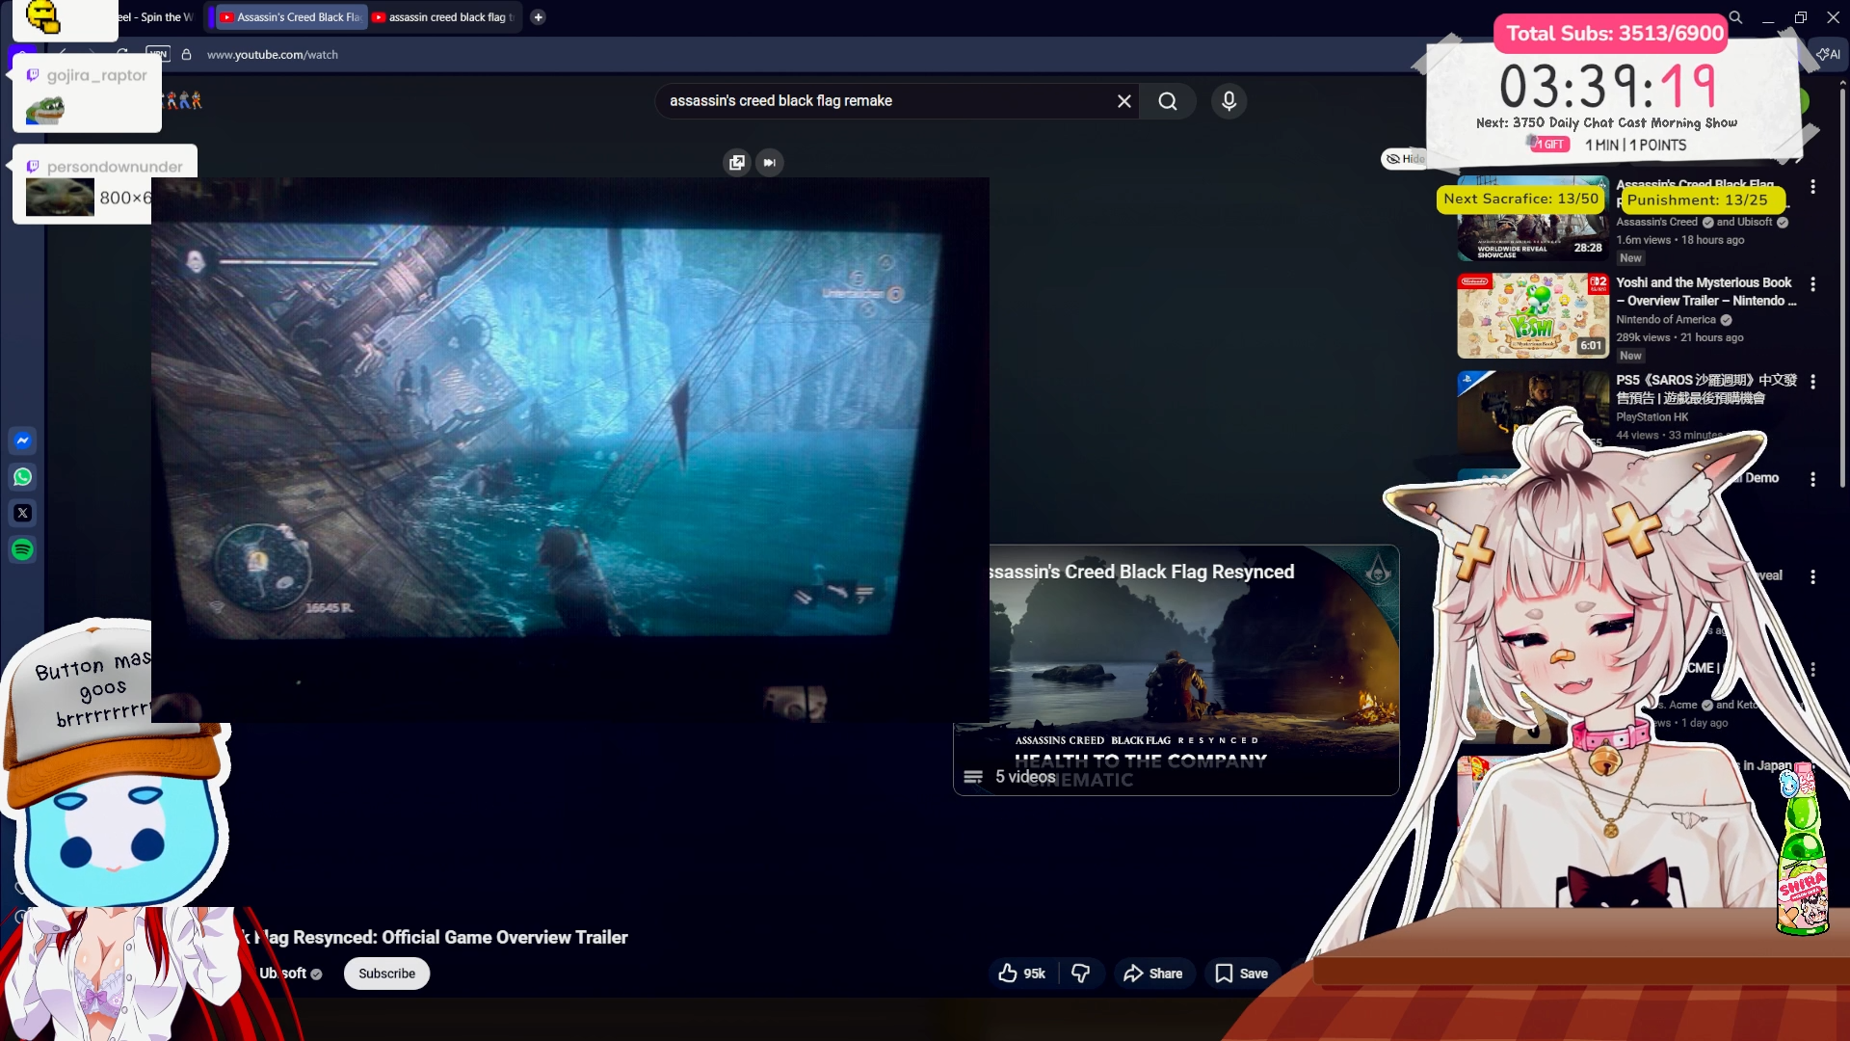This screenshot has width=1850, height=1041.
Task: Open Yoshi and the Mysterious Book thumbnail
Action: click(1532, 315)
